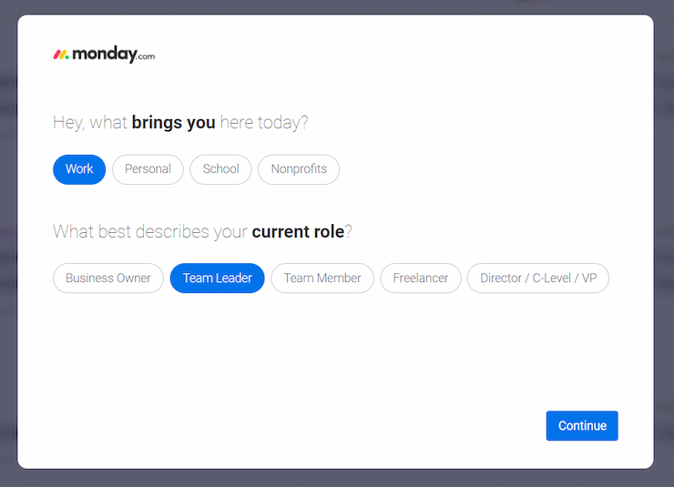The image size is (674, 487).
Task: Choose Business Owner as current role
Action: (x=108, y=279)
